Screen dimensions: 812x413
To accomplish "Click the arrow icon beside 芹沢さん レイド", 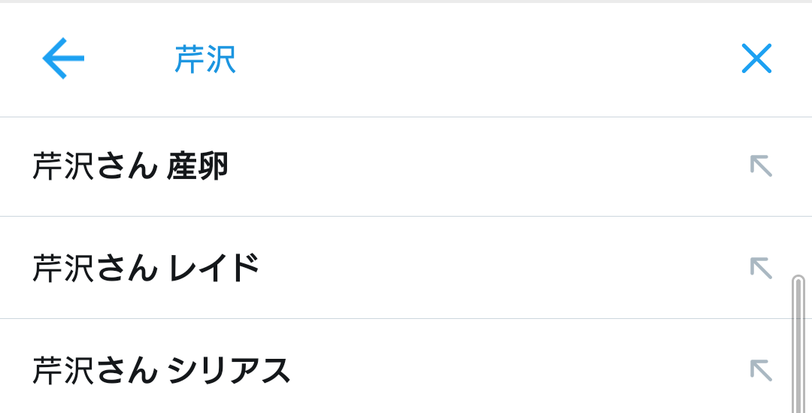I will (761, 268).
